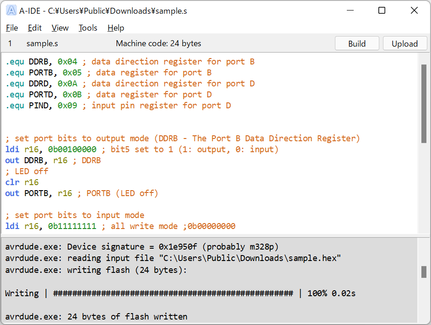
Task: Open the Tools menu
Action: pyautogui.click(x=88, y=28)
